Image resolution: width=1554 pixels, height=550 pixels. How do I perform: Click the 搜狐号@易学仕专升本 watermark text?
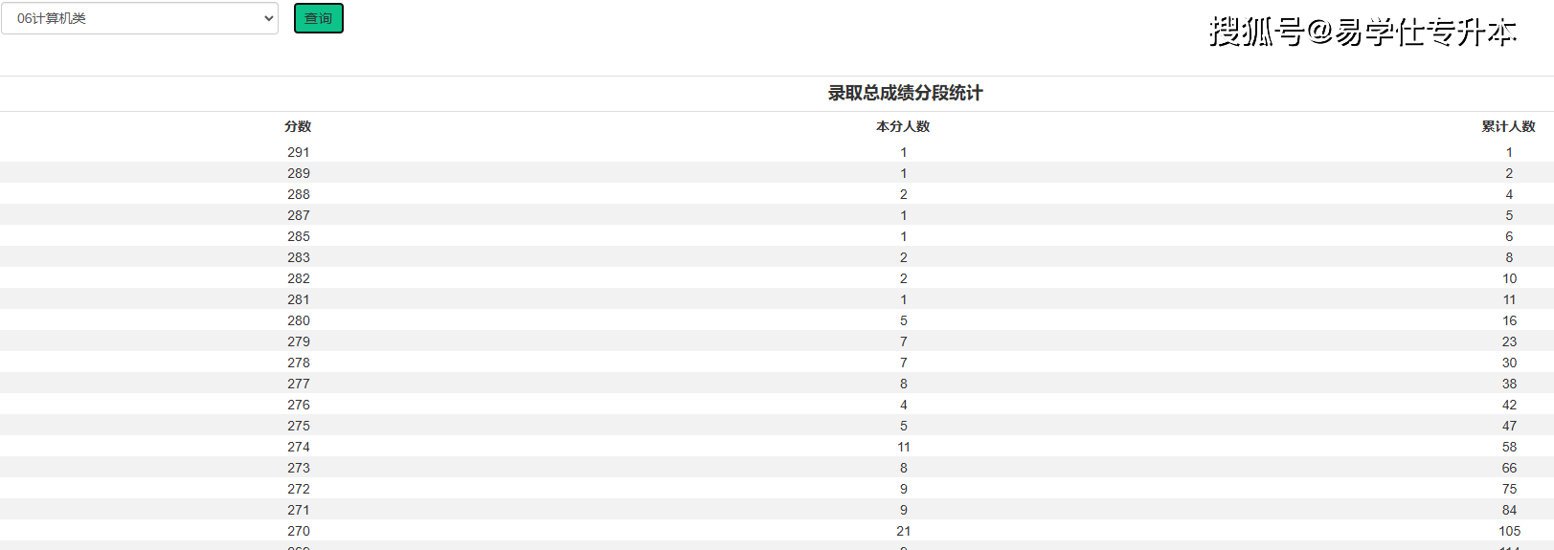(1363, 32)
